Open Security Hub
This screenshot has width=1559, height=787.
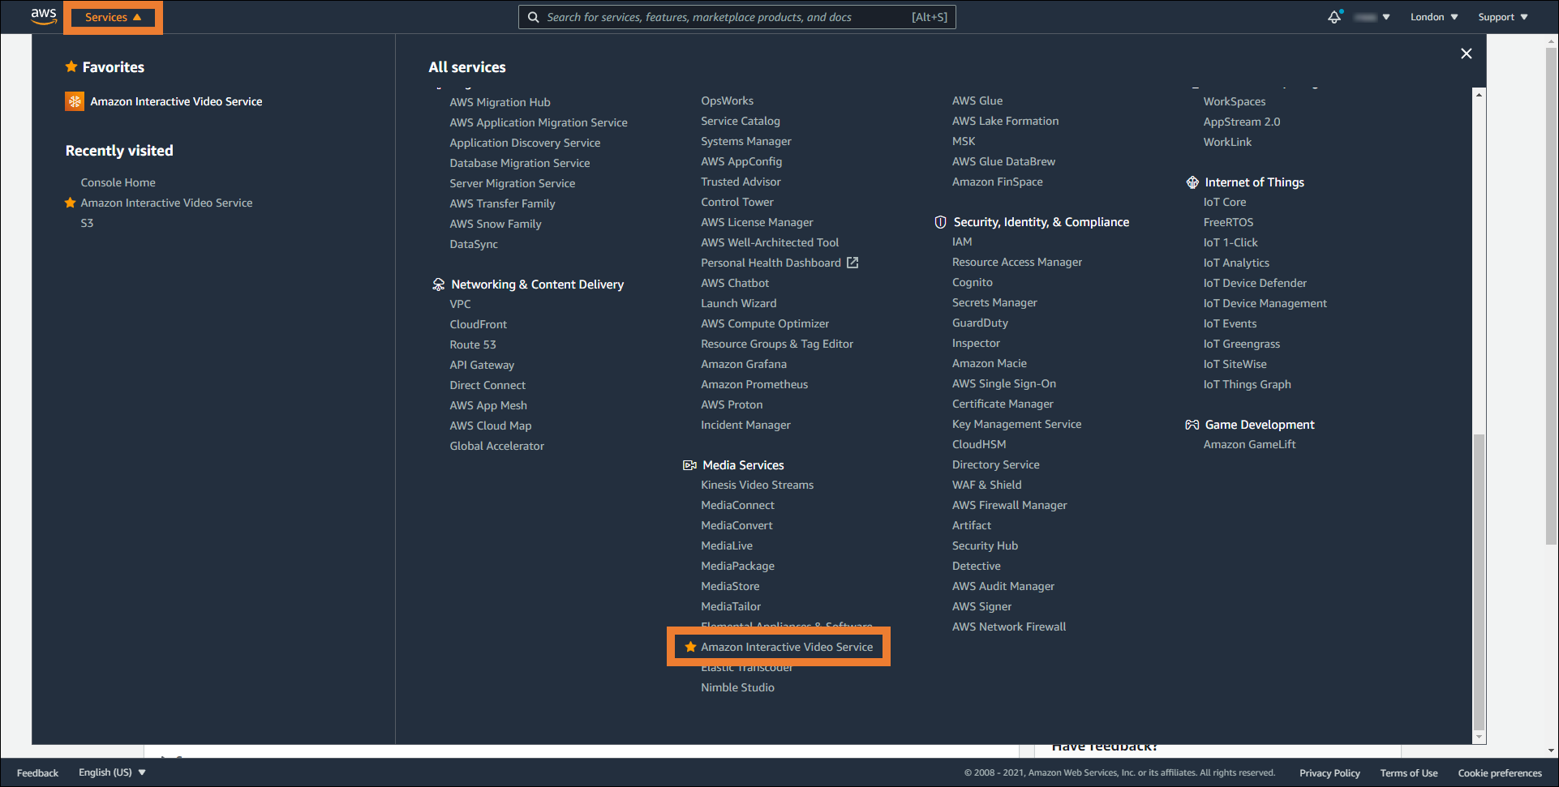(985, 545)
